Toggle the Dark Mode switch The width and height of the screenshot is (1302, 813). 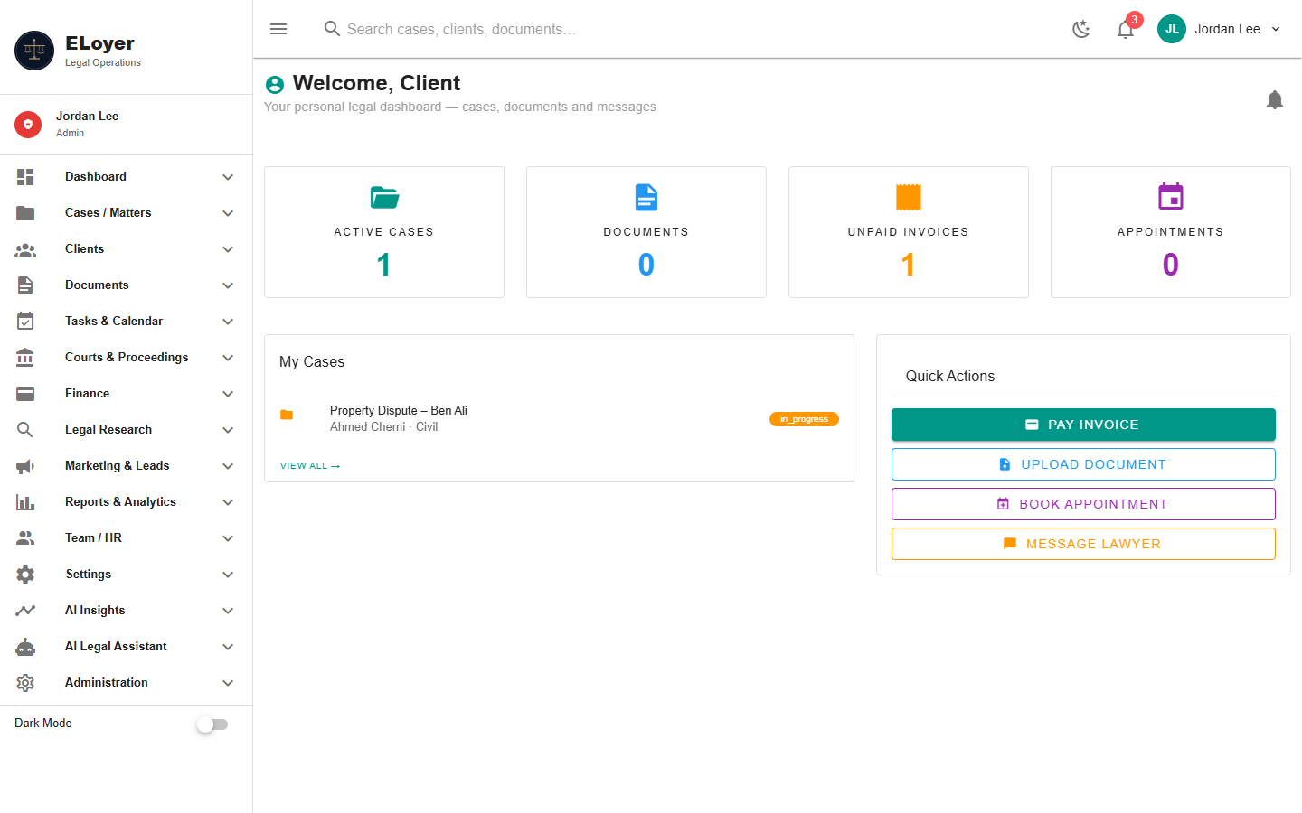pos(212,724)
